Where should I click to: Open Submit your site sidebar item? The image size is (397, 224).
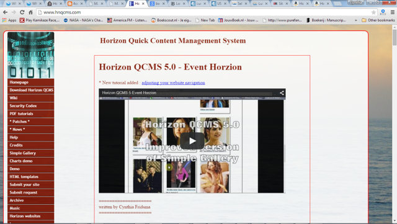pos(30,184)
